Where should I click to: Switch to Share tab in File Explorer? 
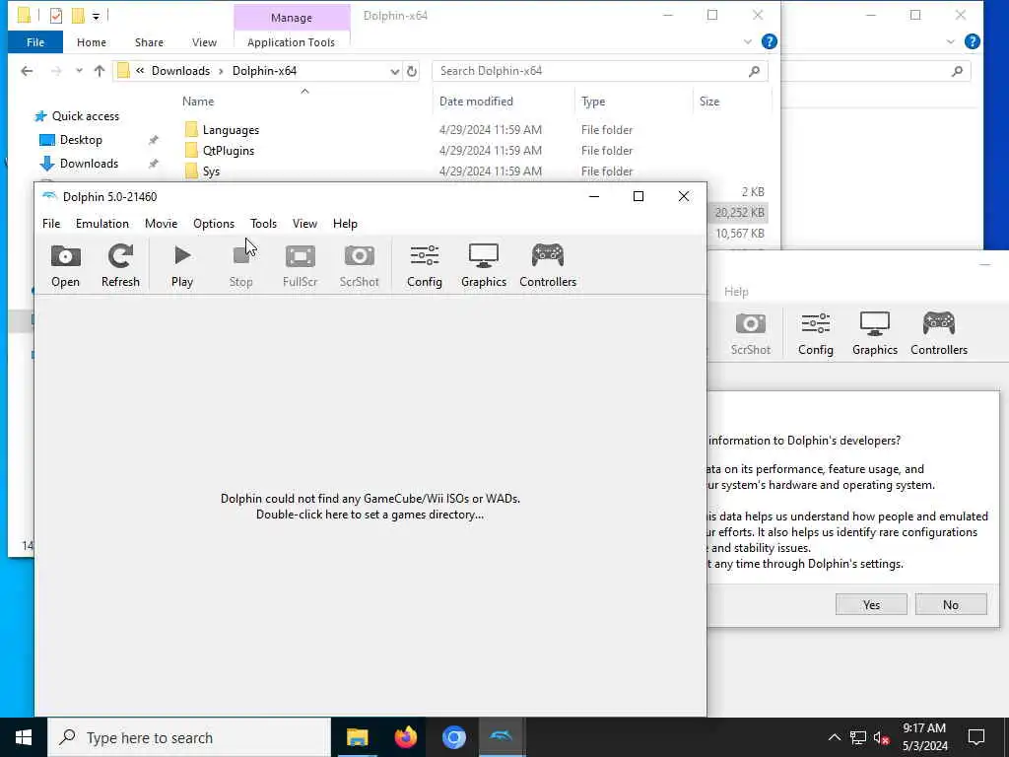[x=149, y=42]
